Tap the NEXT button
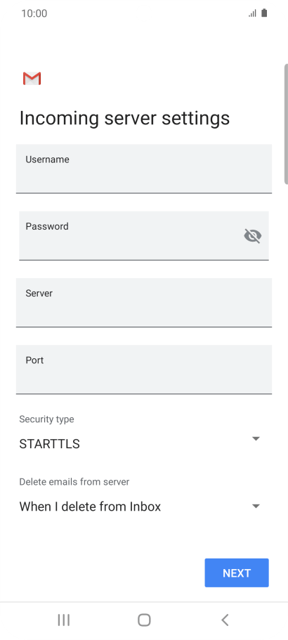The height and width of the screenshot is (640, 288). coord(237,573)
